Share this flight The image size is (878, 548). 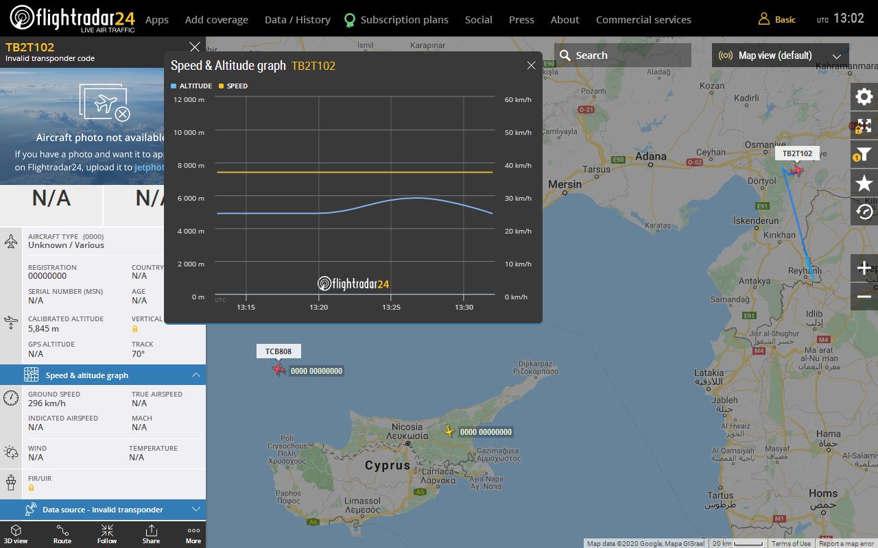pyautogui.click(x=151, y=534)
